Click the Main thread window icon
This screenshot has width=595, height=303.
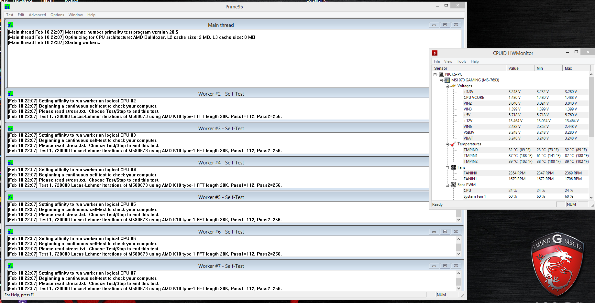tap(10, 25)
